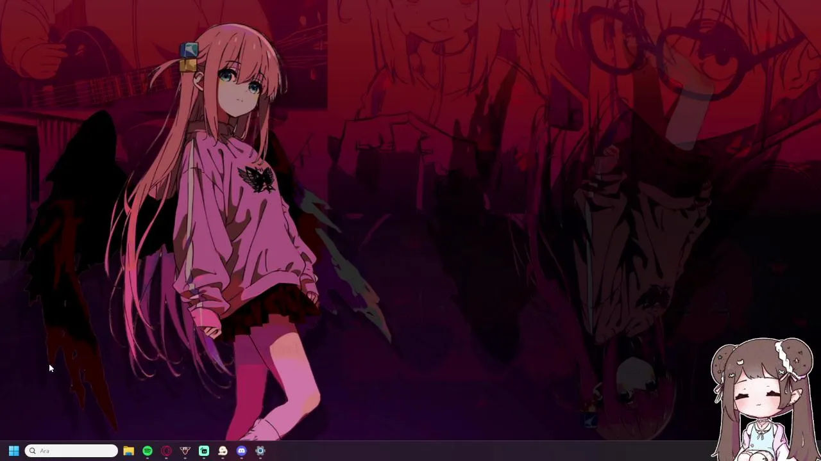821x461 pixels.
Task: Open the green square-face app on taskbar
Action: [x=204, y=451]
